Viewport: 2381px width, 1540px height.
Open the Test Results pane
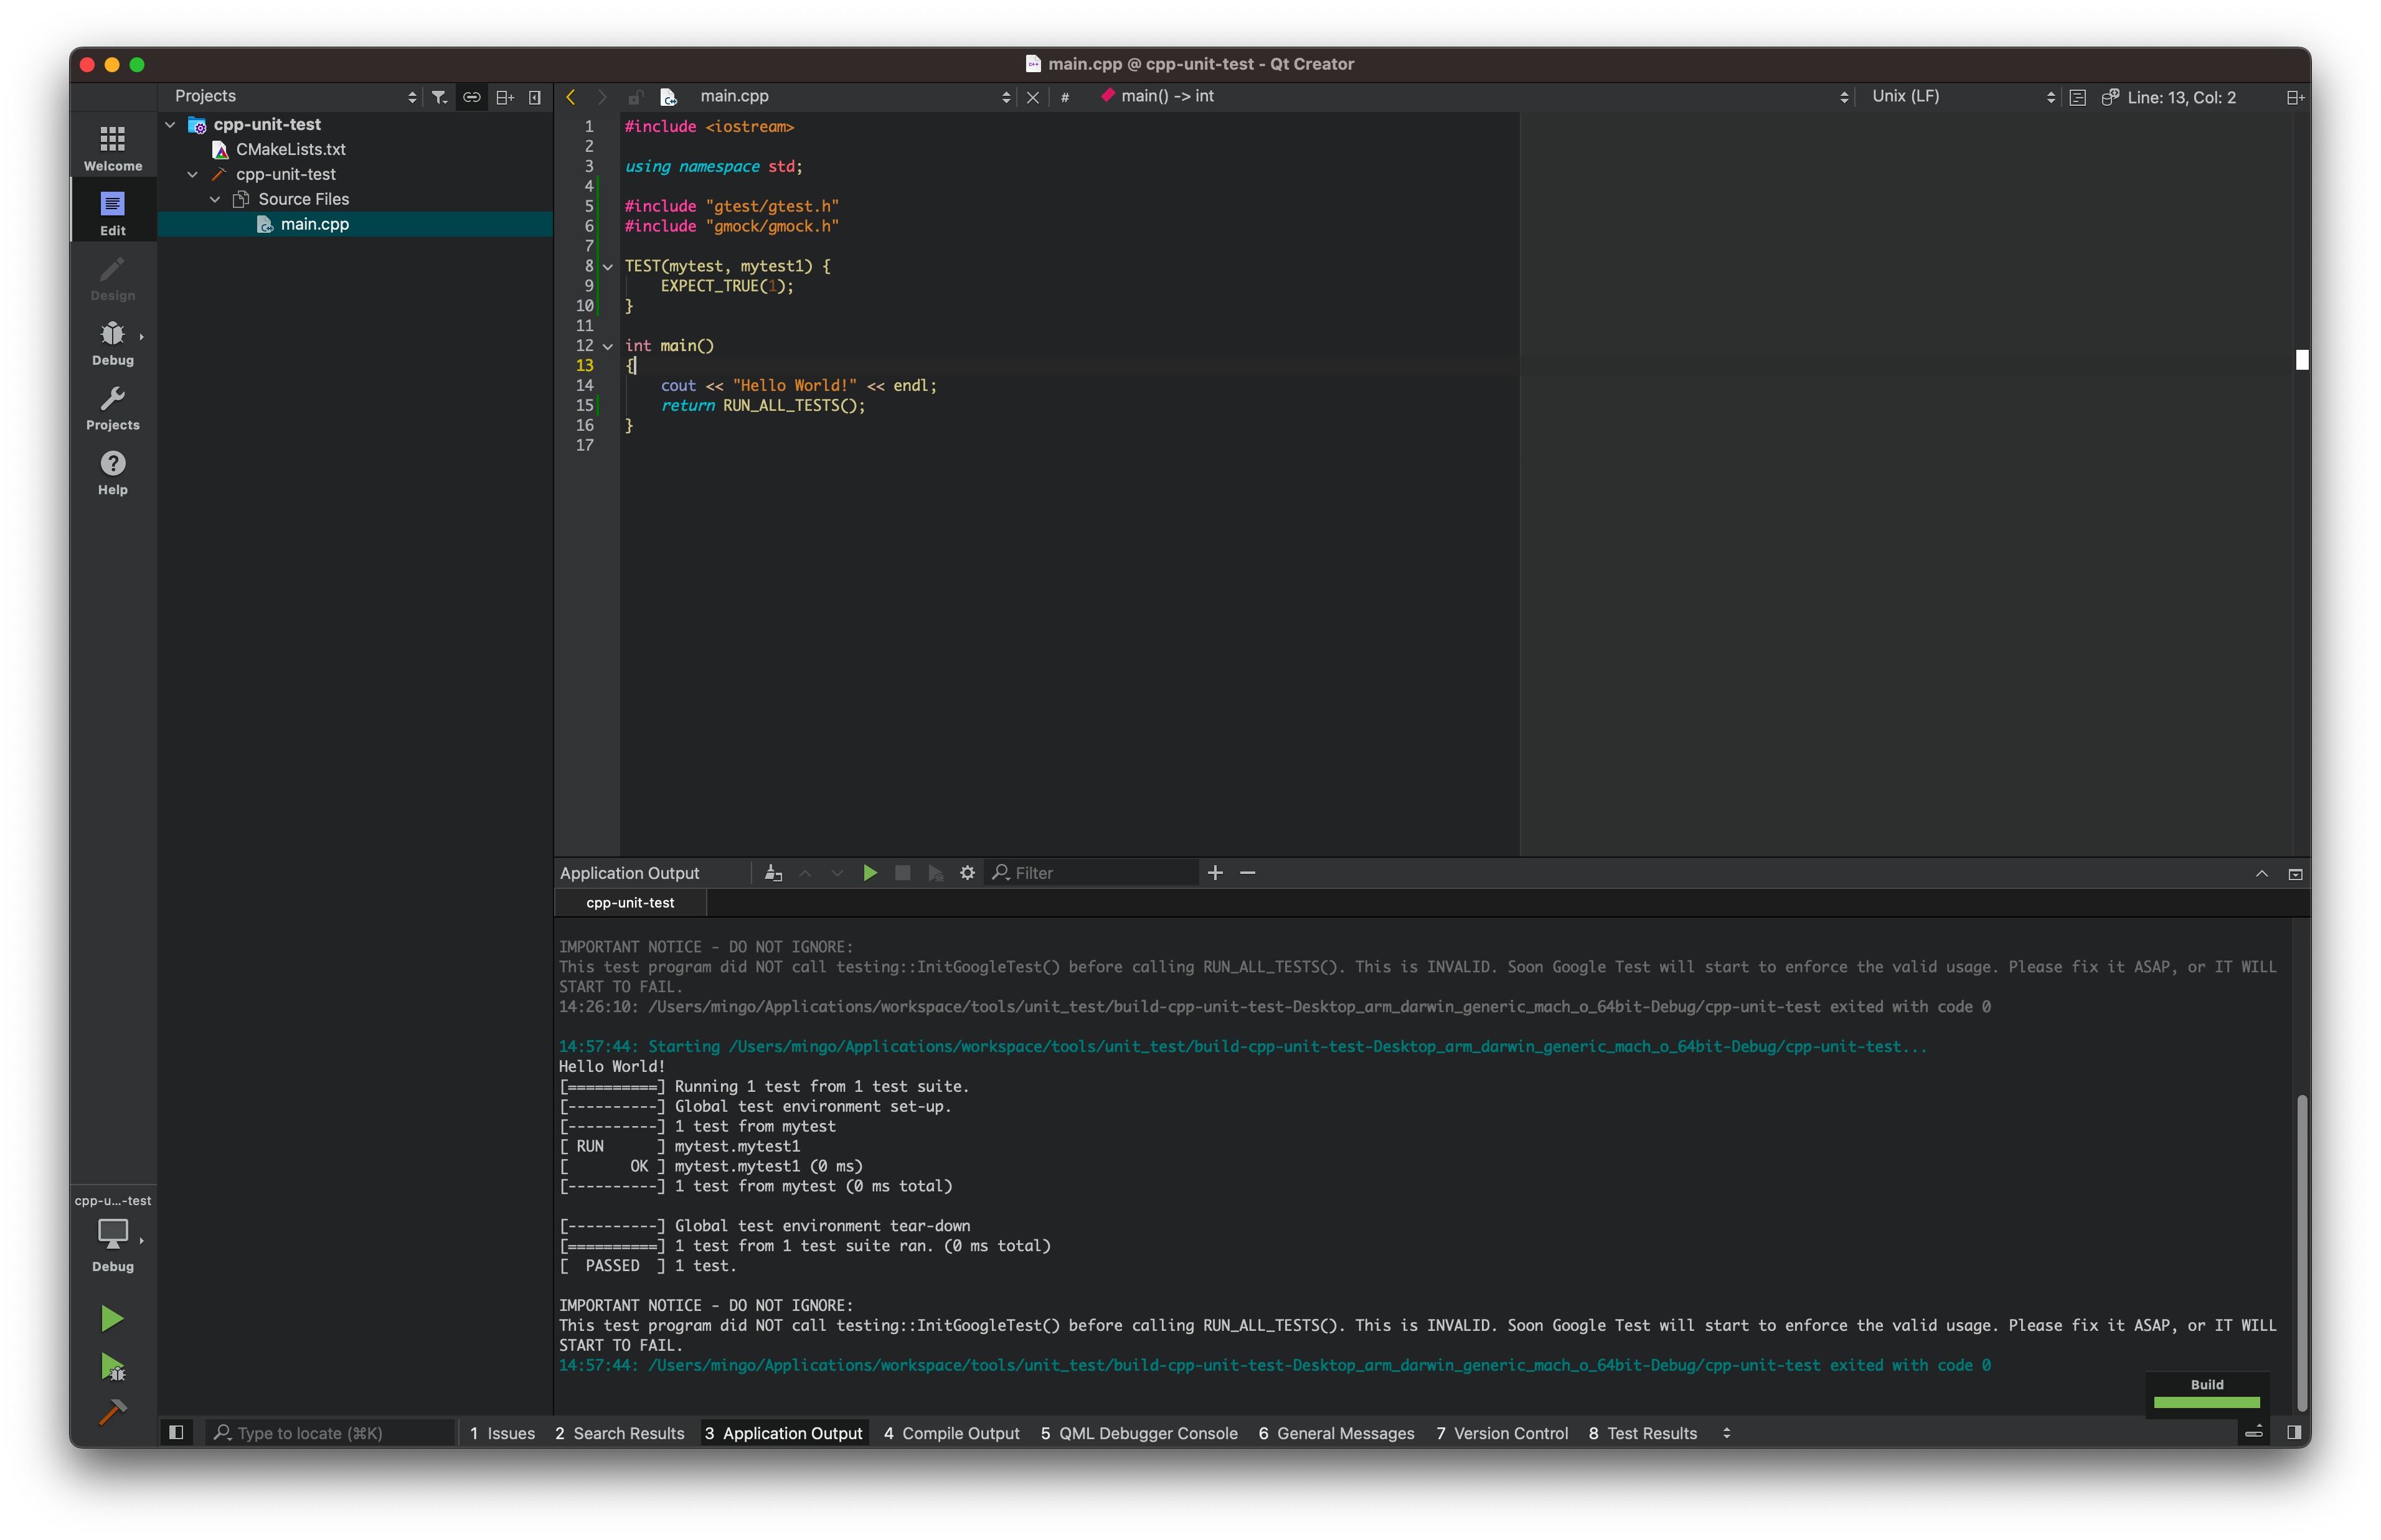[x=1642, y=1433]
